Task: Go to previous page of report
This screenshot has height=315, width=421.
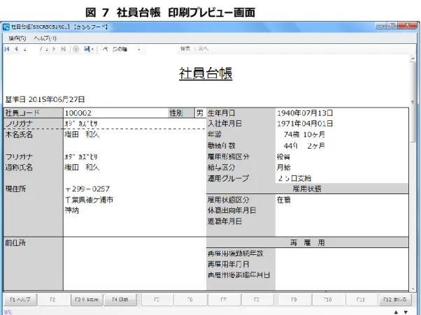Action: [x=16, y=49]
